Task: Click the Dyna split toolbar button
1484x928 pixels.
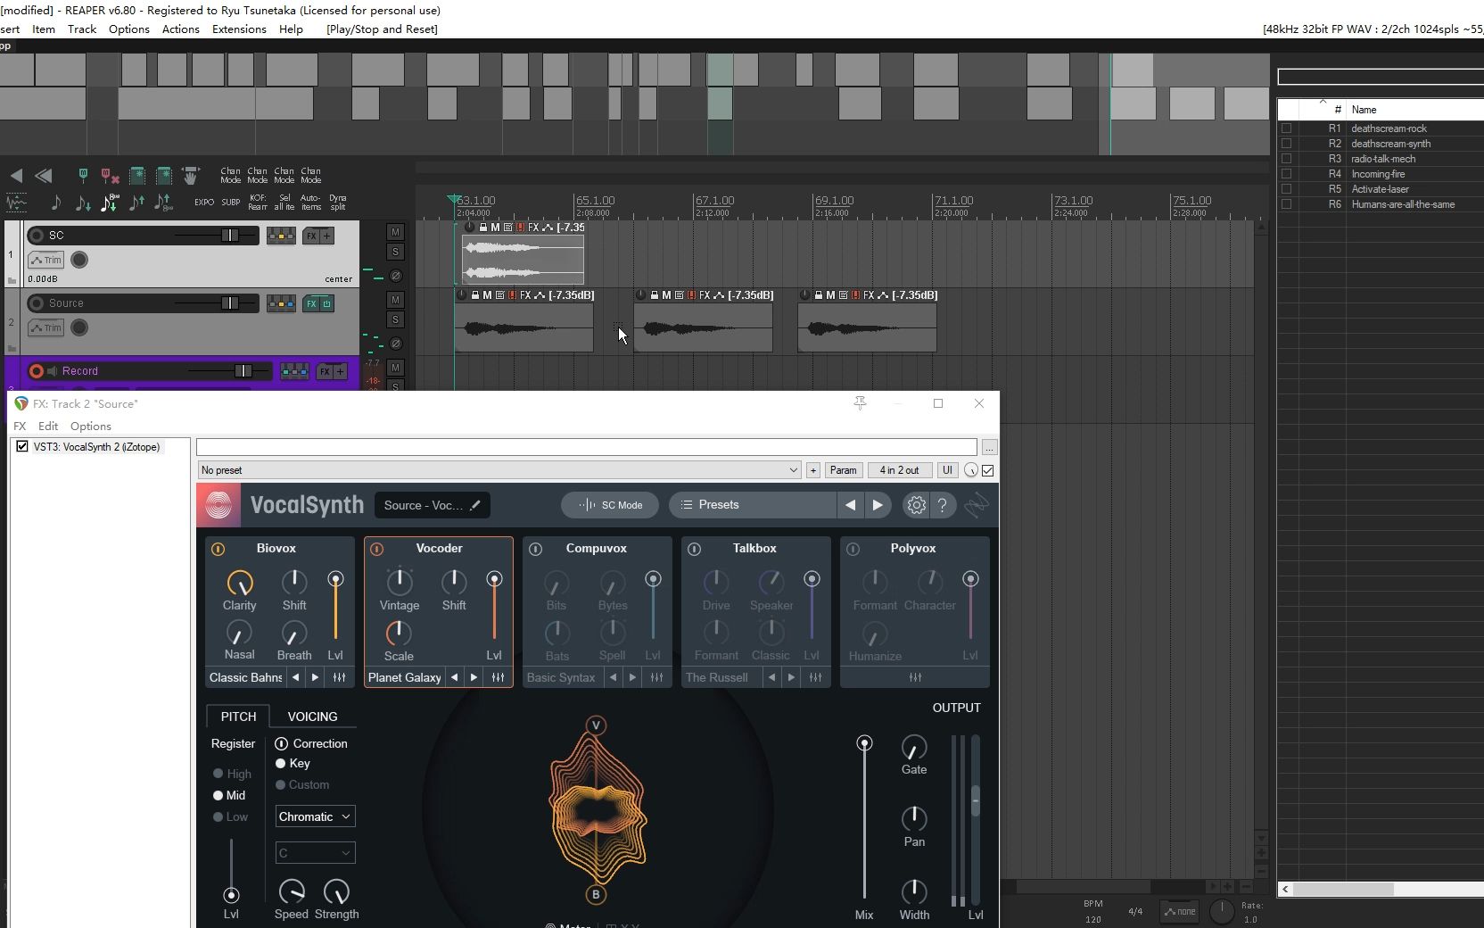Action: coord(338,203)
